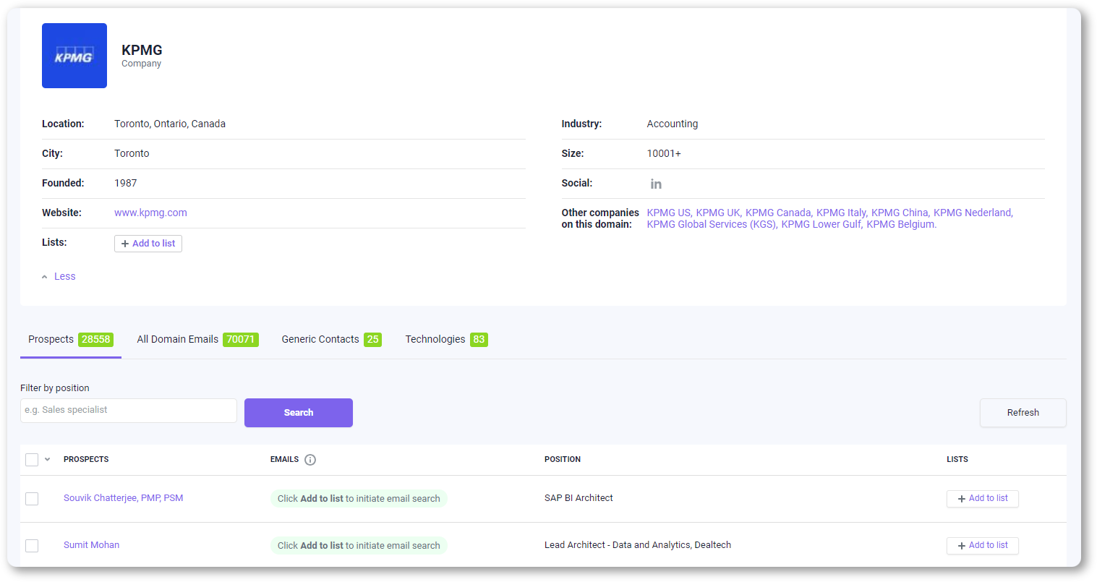Add Souvik Chatterjee to a list
Image resolution: width=1097 pixels, height=582 pixels.
click(982, 499)
